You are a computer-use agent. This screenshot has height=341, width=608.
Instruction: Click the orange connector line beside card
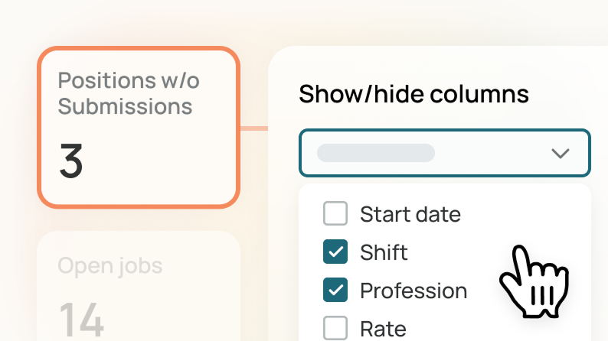coord(254,128)
